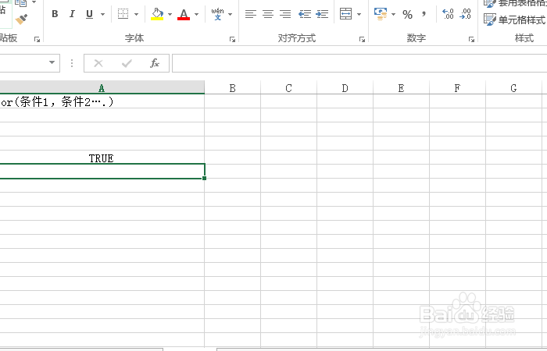547x351 pixels.
Task: Open 单元格样式 cell styles
Action: pyautogui.click(x=515, y=19)
